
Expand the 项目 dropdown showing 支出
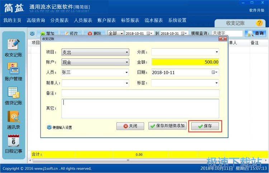[127, 52]
